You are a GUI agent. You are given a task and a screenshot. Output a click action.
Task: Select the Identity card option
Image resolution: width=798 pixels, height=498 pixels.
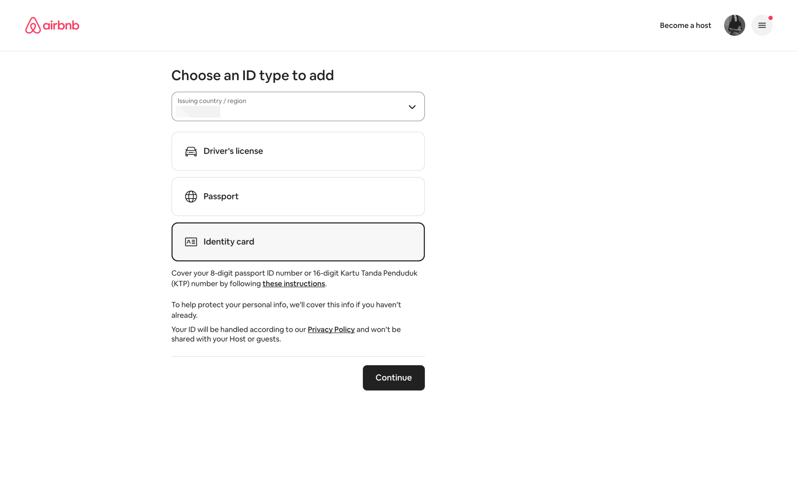point(298,242)
